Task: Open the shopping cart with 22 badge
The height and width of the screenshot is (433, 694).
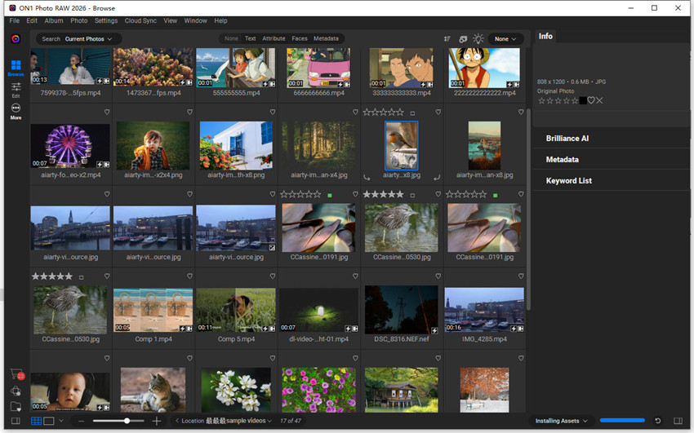Action: (x=16, y=374)
